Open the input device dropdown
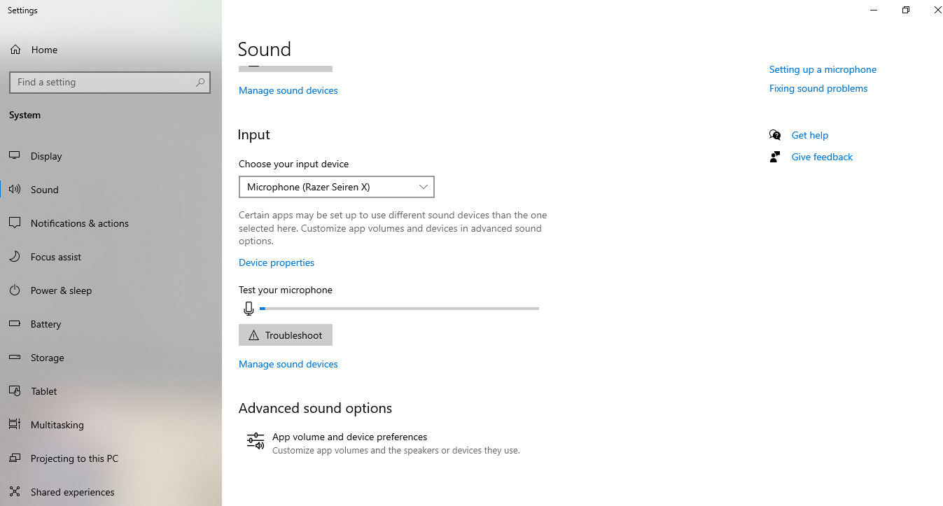The height and width of the screenshot is (506, 943). [x=337, y=187]
